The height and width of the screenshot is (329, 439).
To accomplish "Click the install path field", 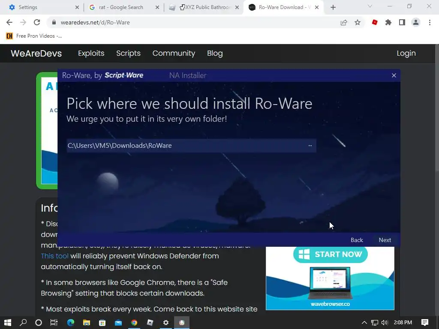I will (192, 146).
